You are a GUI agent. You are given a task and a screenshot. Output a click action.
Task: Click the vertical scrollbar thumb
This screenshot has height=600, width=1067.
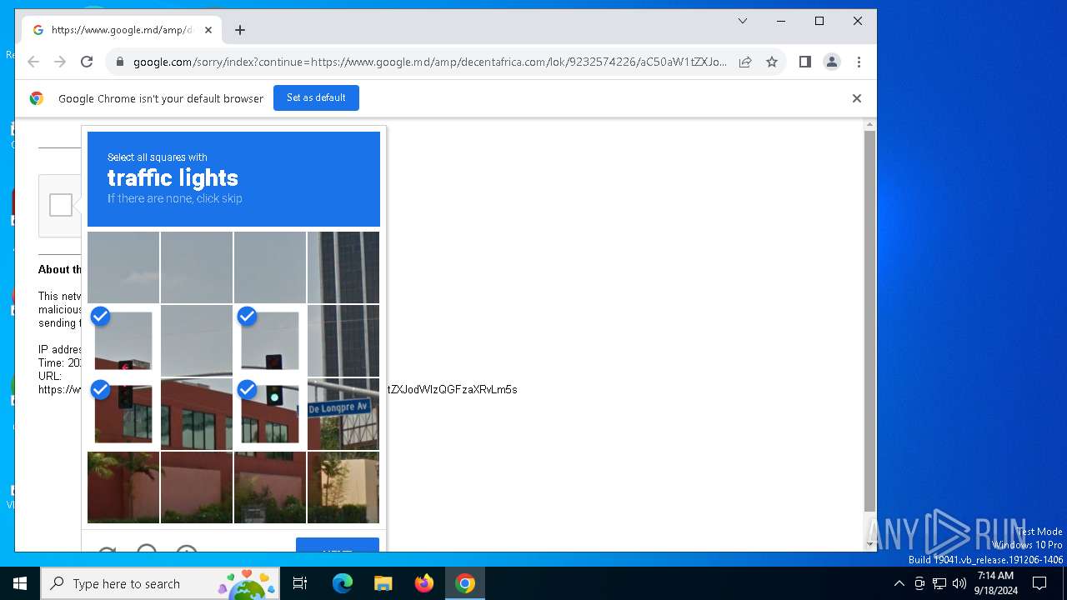click(x=869, y=321)
